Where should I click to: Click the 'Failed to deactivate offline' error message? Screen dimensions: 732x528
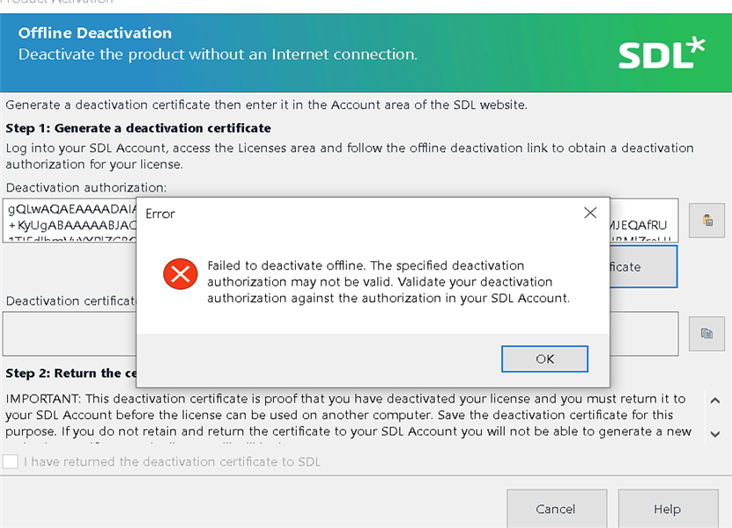pyautogui.click(x=388, y=282)
